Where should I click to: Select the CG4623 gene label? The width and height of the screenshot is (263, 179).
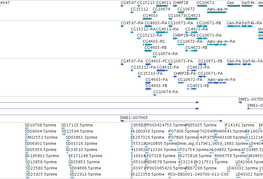193,15
